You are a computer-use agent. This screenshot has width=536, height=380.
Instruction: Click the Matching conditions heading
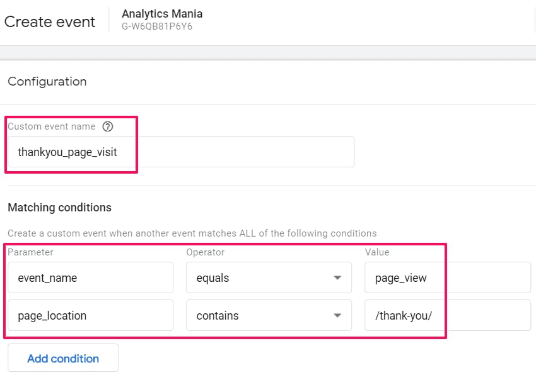click(x=59, y=208)
